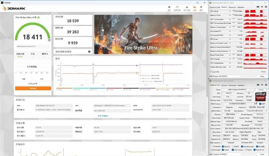
Task: Open hamburger menu in GPU-Z Graphics Card window
Action: 266,85
